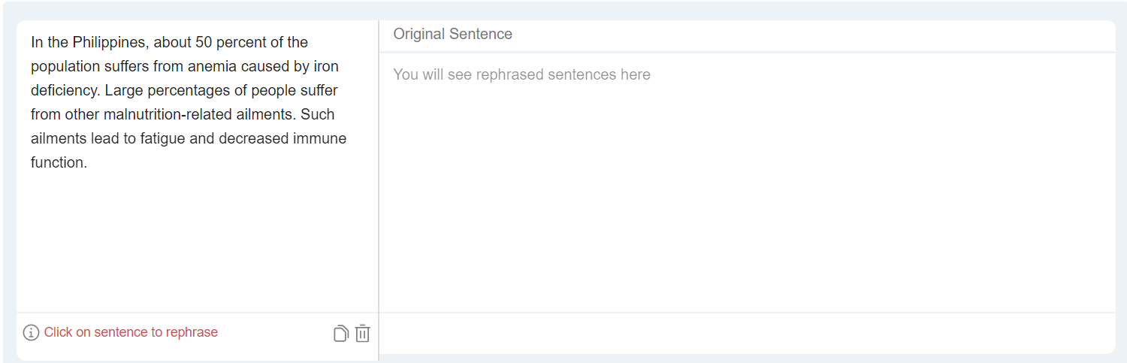1127x363 pixels.
Task: Click the empty space below the input text
Action: pos(195,240)
